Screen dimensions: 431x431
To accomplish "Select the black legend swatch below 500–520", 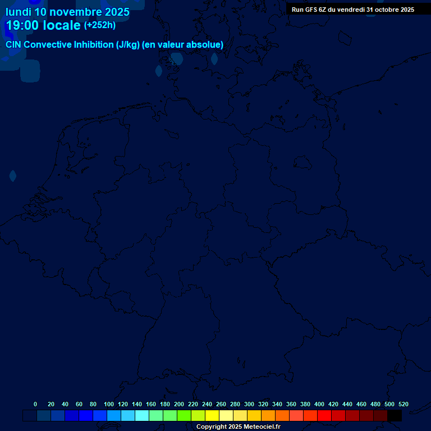I will 395,416.
